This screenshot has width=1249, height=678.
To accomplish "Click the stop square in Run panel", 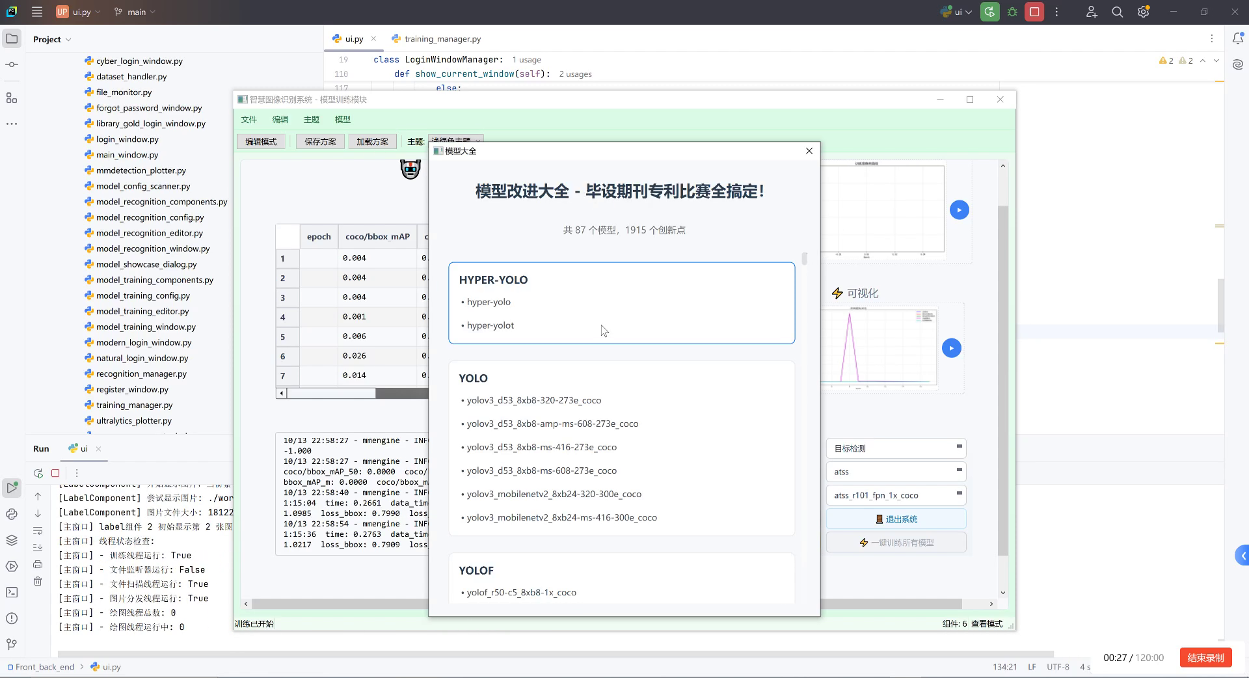I will (55, 473).
